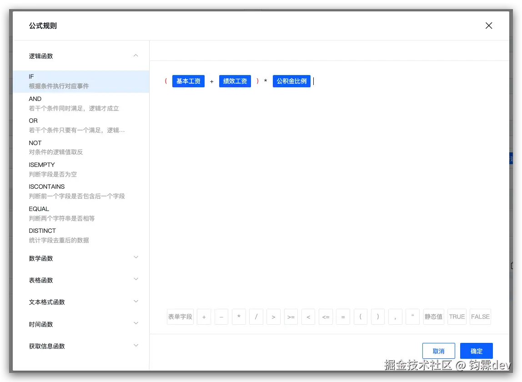522x382 pixels.
Task: Expand the 数学函数 section
Action: (136, 257)
